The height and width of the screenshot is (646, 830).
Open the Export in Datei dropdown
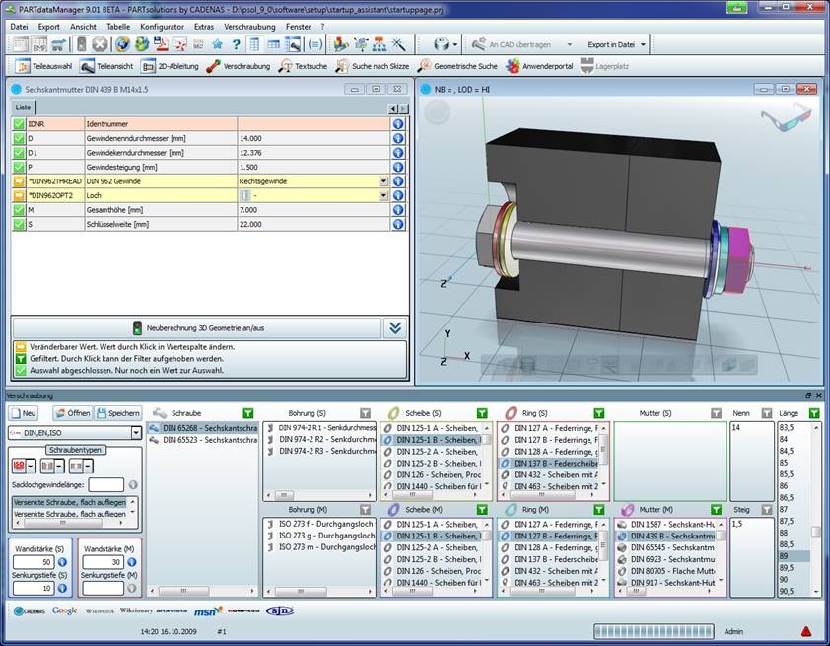tap(644, 44)
